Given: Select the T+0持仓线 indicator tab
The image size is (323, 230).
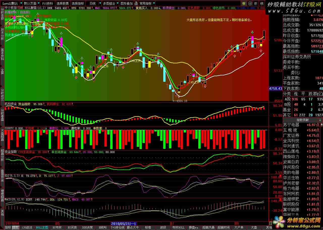Looking at the screenshot, I should pyautogui.click(x=118, y=227).
